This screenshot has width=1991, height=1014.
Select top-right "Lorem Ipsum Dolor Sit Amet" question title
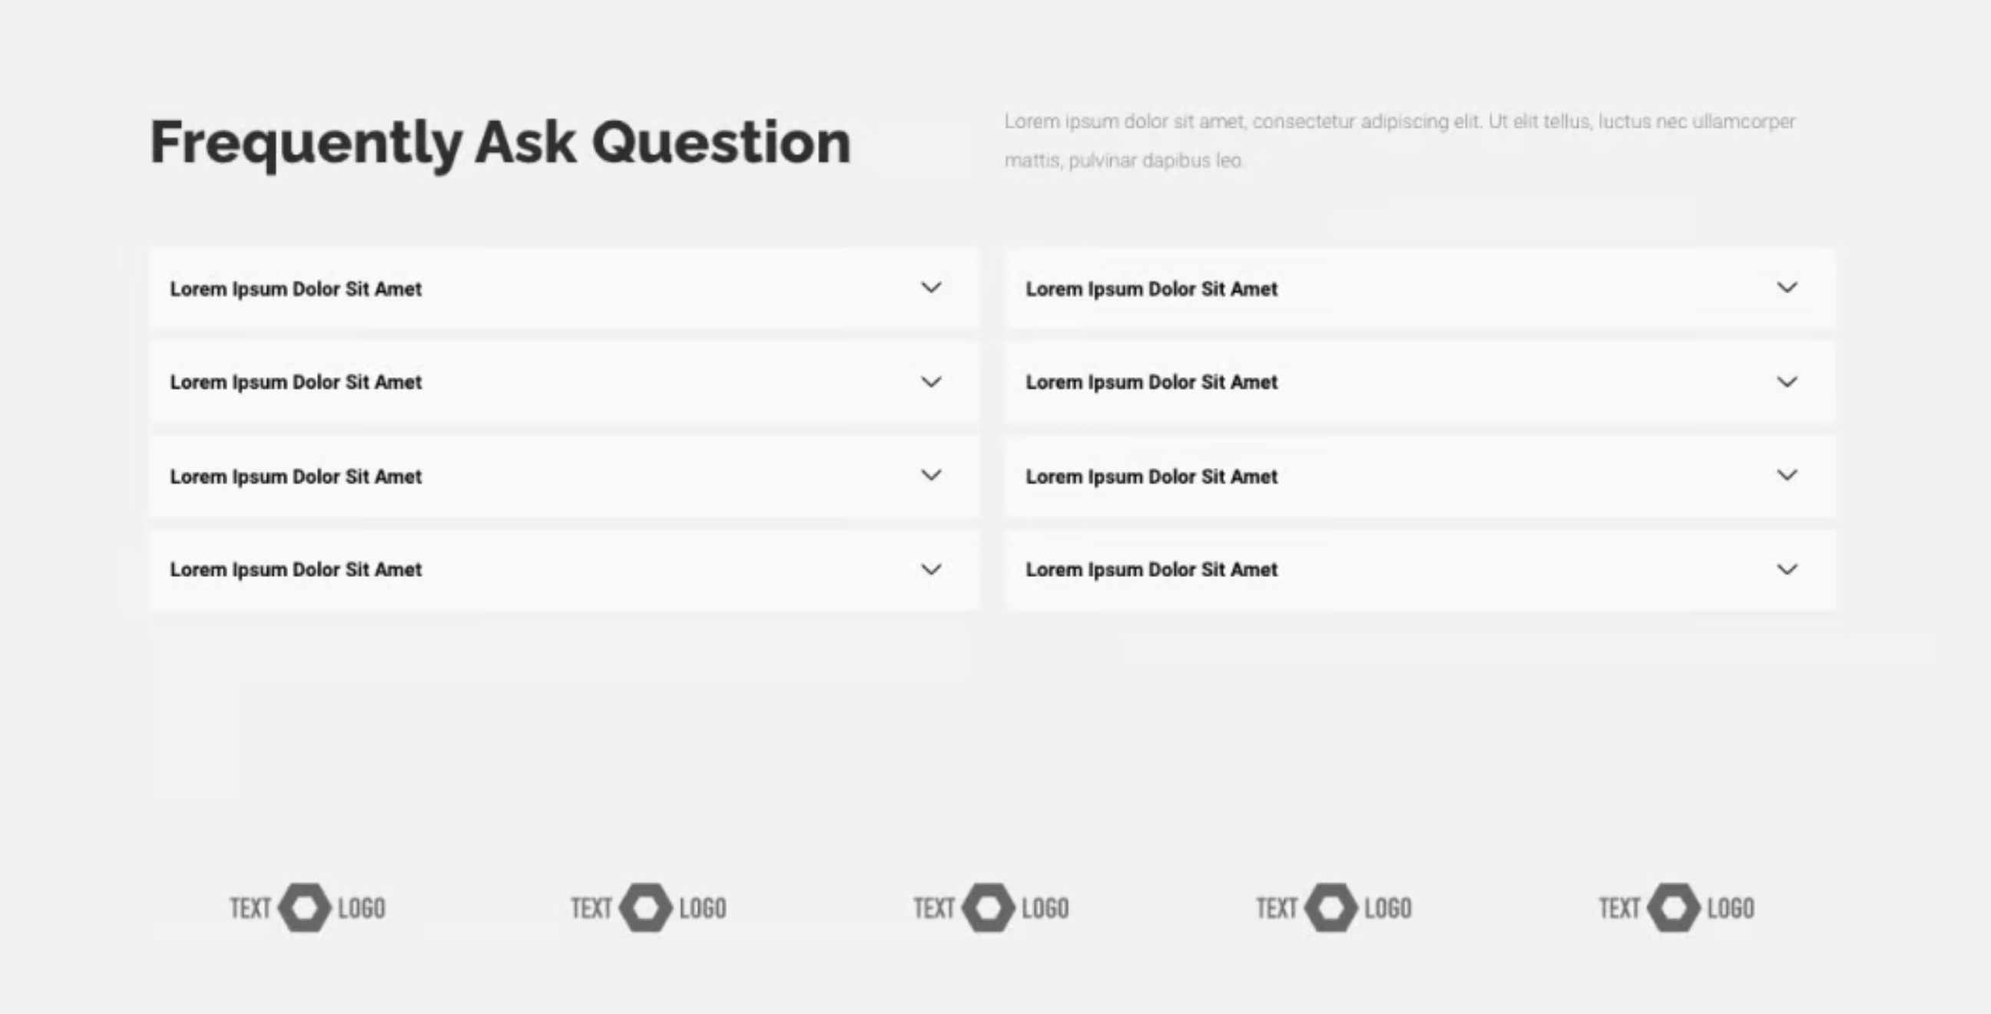(x=1151, y=289)
